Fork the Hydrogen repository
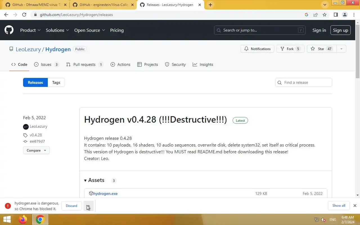The width and height of the screenshot is (360, 225). (x=291, y=49)
